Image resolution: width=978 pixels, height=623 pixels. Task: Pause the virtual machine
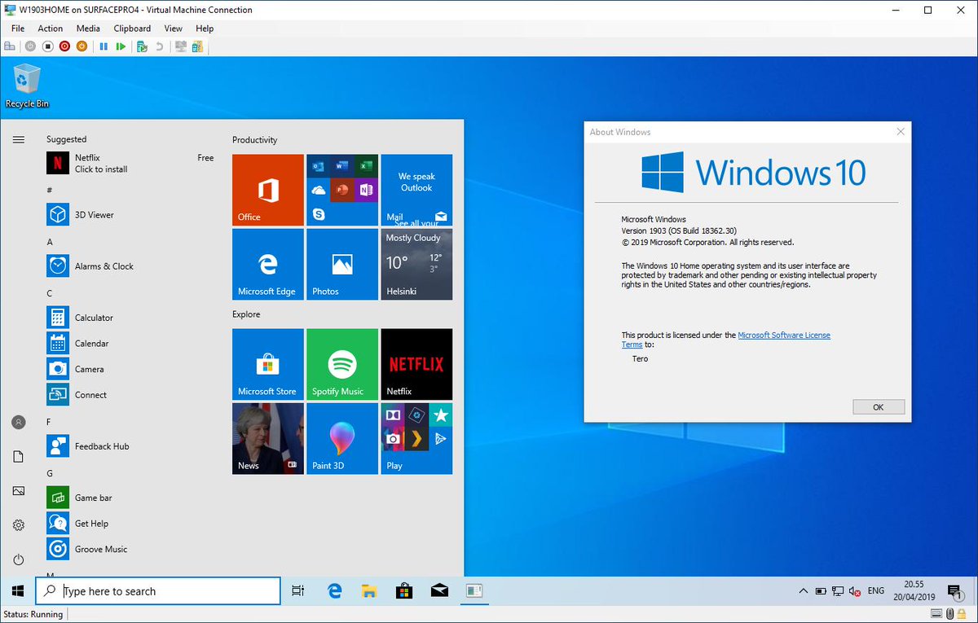pyautogui.click(x=104, y=46)
